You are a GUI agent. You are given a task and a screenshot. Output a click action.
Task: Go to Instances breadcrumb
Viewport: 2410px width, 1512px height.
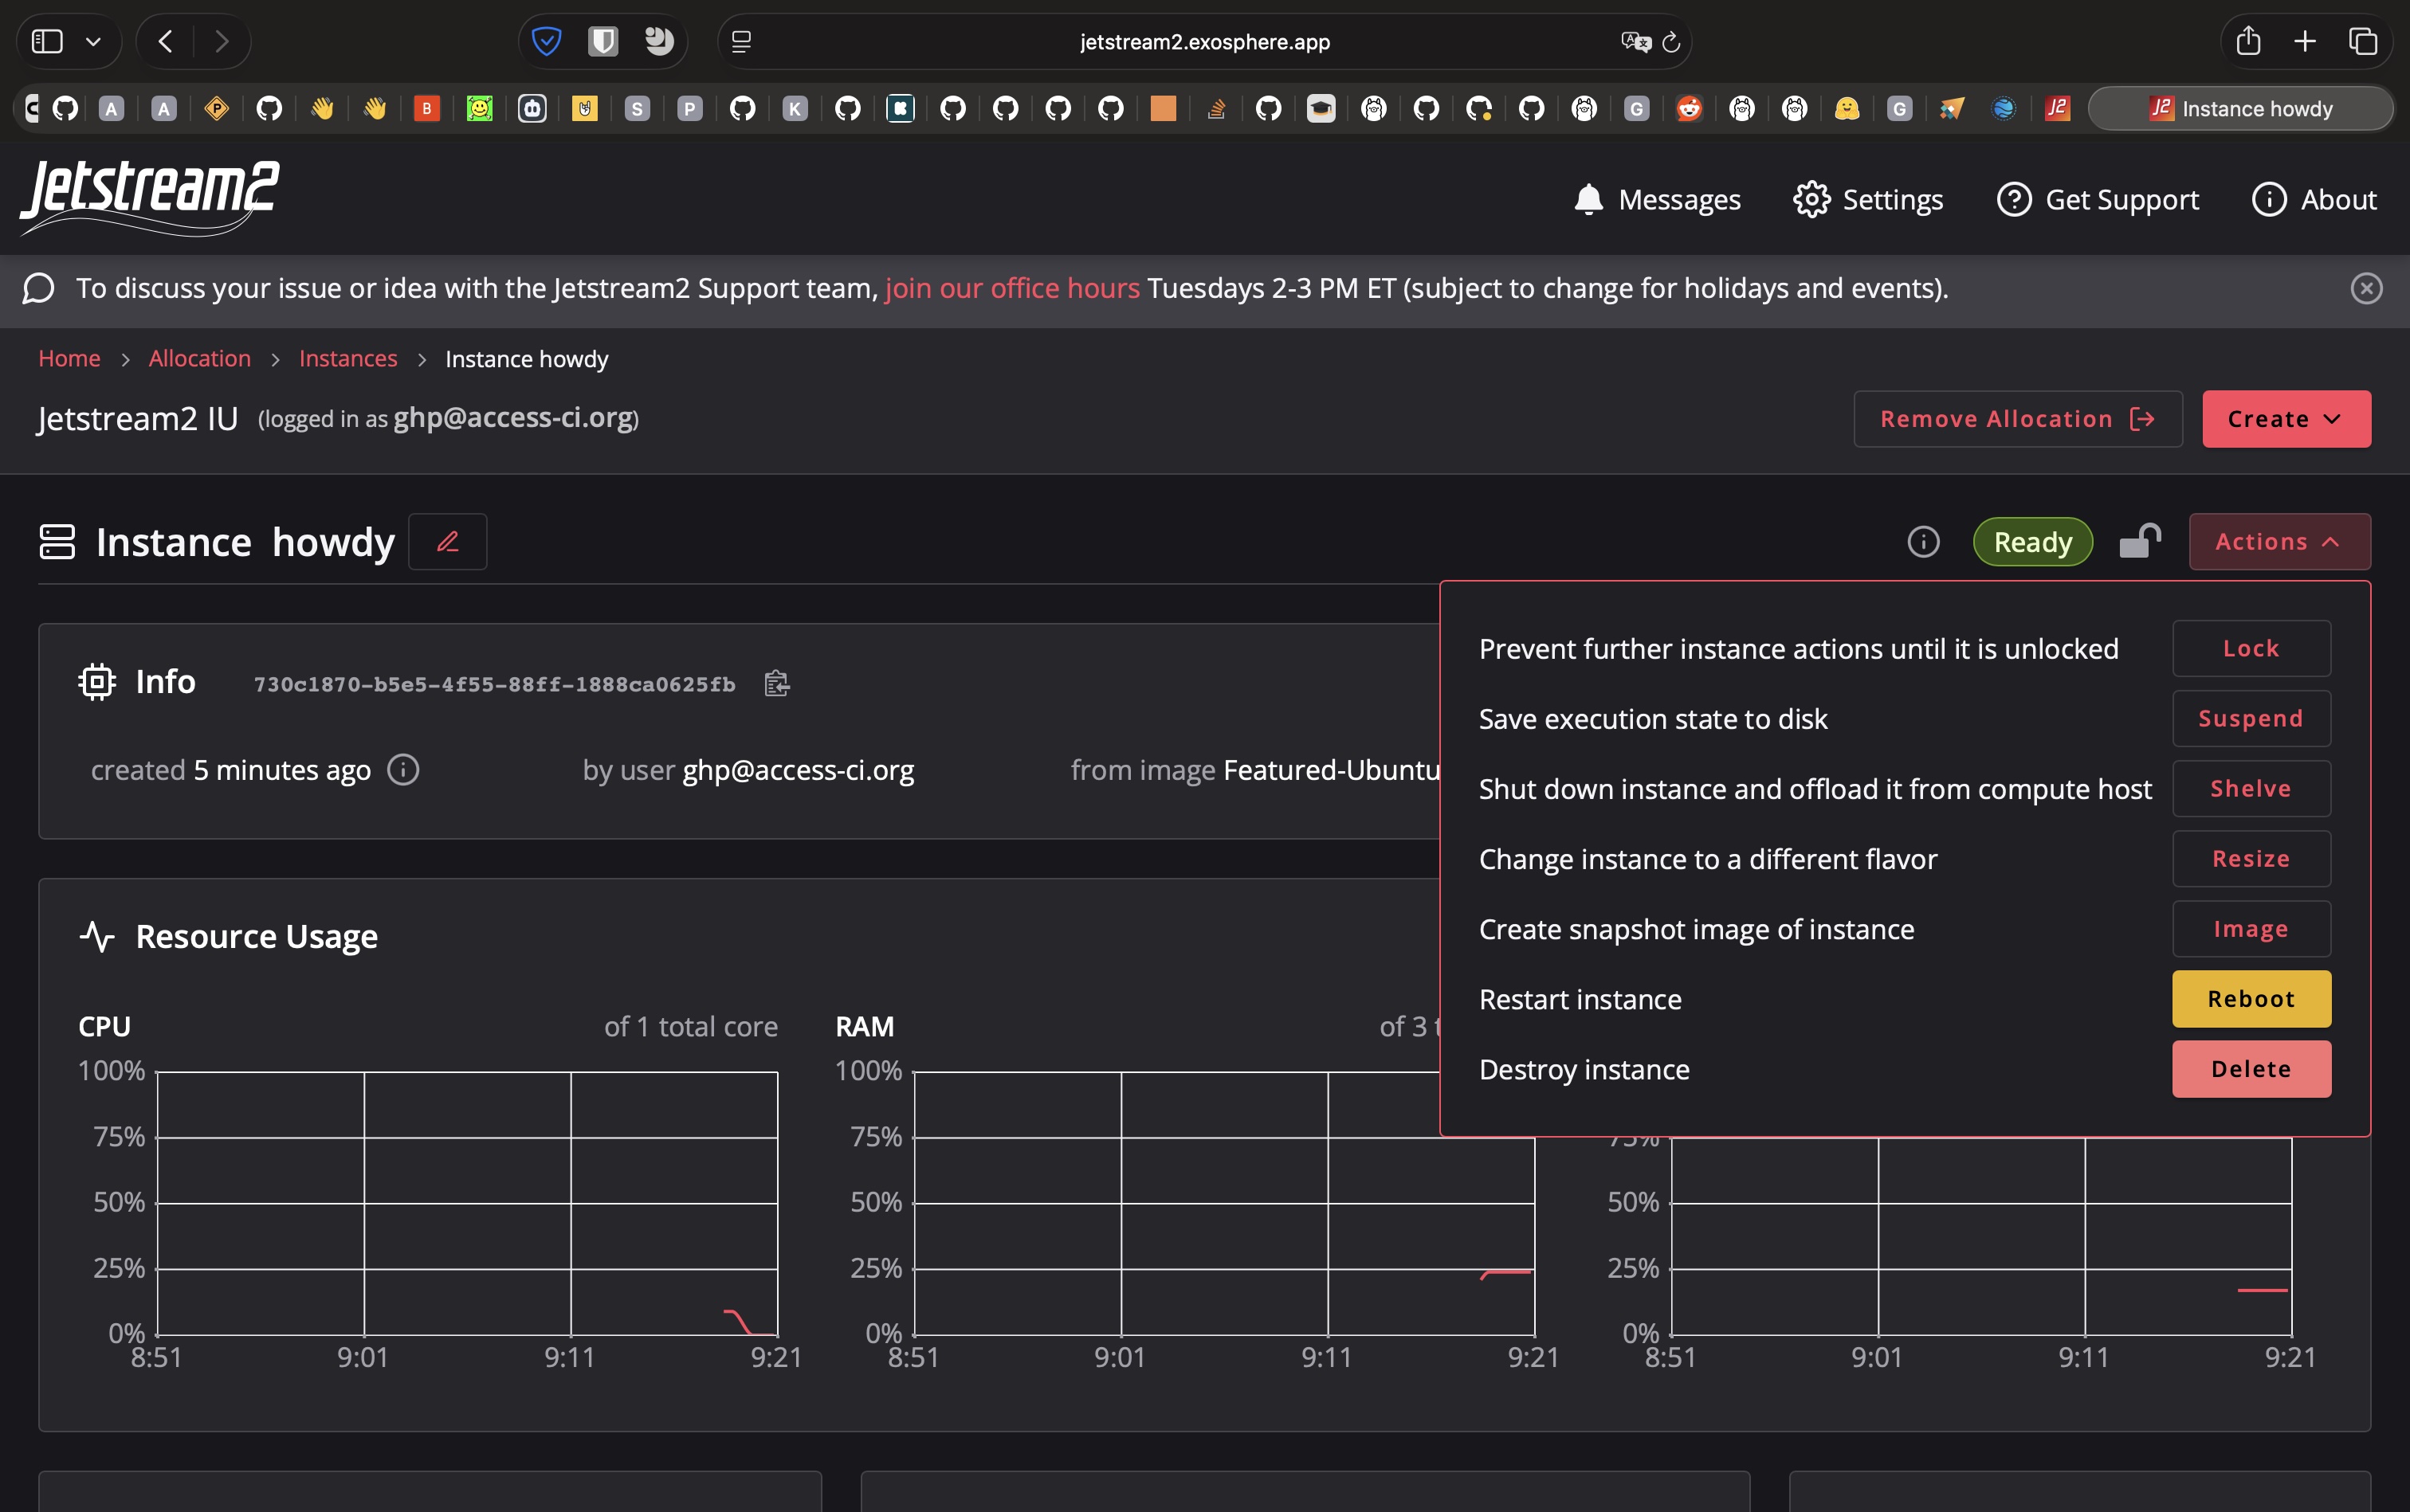coord(348,358)
